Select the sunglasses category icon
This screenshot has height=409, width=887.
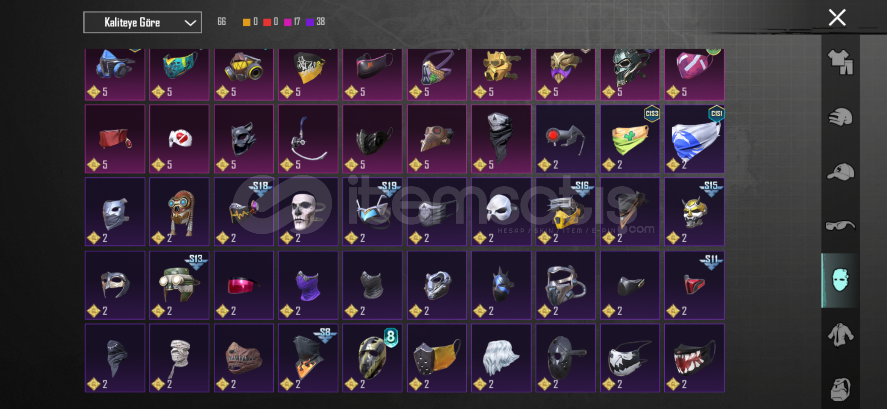pos(840,226)
